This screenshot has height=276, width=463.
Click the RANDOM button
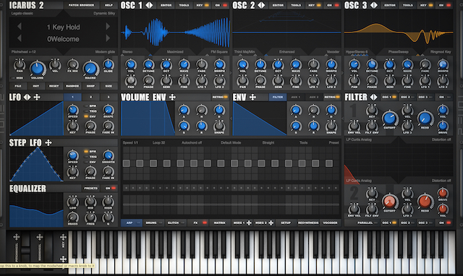[x=72, y=86]
